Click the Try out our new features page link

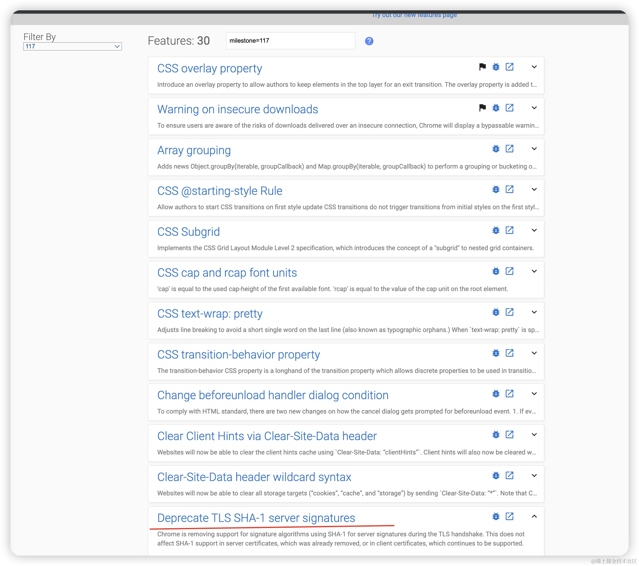pyautogui.click(x=414, y=15)
